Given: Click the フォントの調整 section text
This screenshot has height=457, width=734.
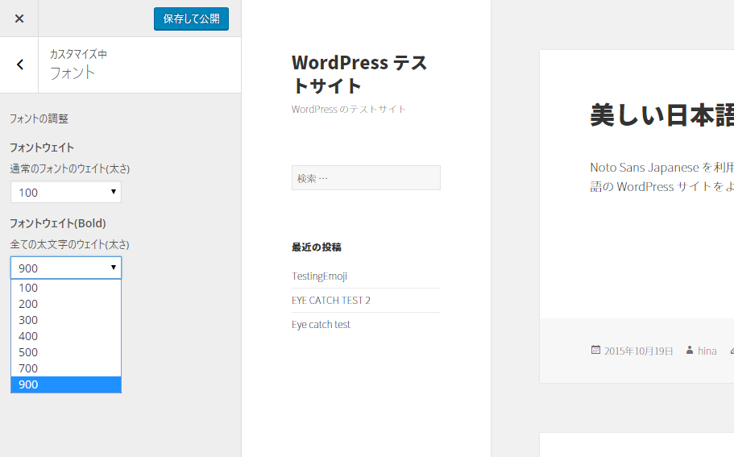Looking at the screenshot, I should point(39,118).
